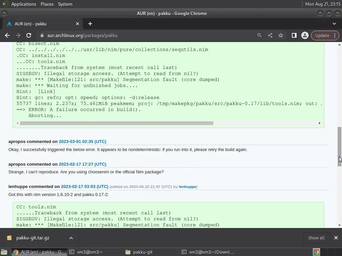Click the clock Mon Aug 21, 23:15
Screen dimensions: 342x256
[323, 4]
